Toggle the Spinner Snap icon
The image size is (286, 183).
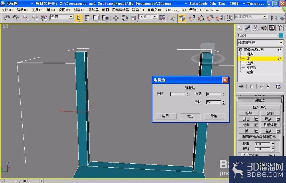(x=219, y=18)
